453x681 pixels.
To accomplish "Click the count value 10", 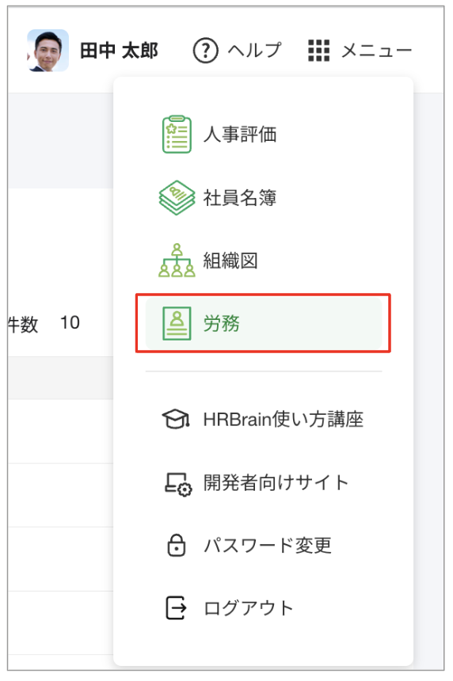I will 70,323.
